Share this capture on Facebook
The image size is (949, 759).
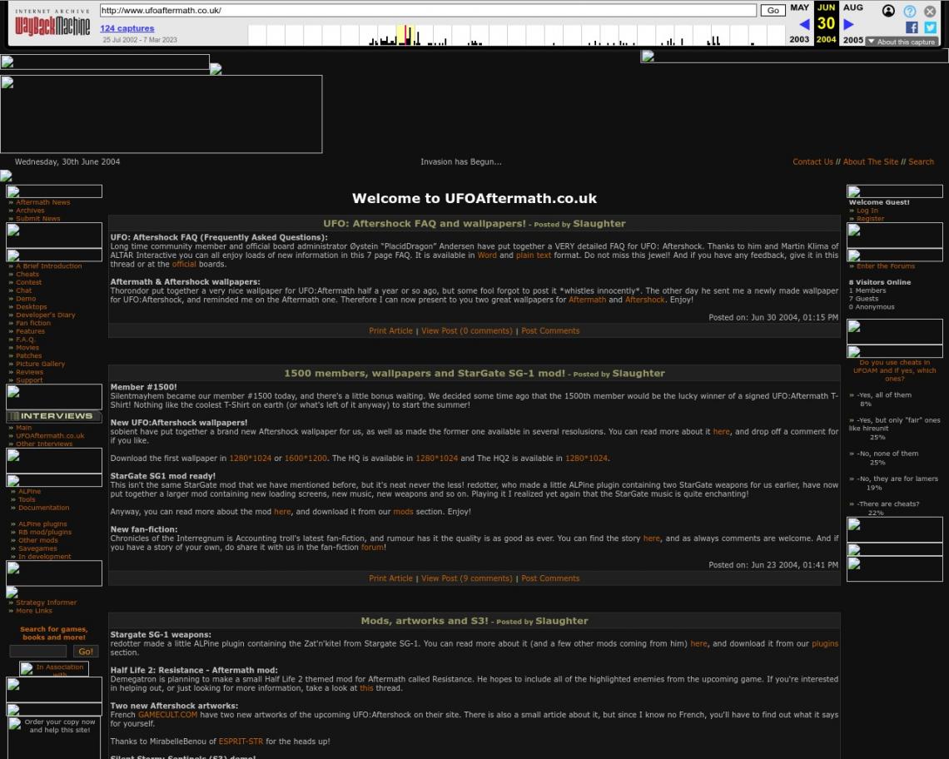tap(912, 27)
